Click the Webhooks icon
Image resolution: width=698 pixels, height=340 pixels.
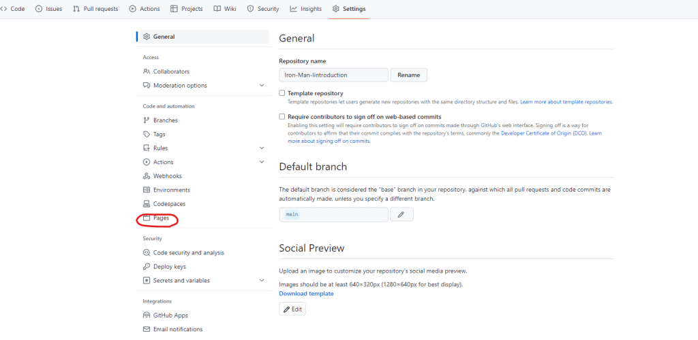click(x=147, y=175)
